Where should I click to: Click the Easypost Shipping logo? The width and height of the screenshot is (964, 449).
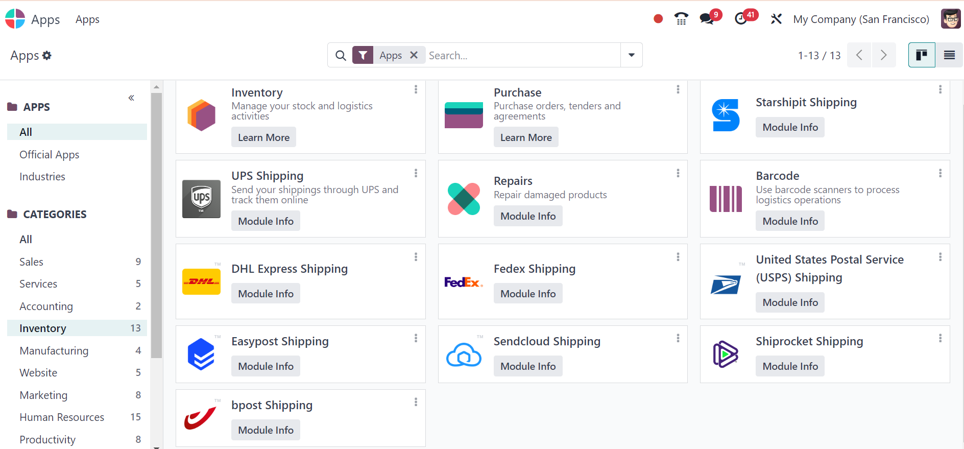(202, 354)
